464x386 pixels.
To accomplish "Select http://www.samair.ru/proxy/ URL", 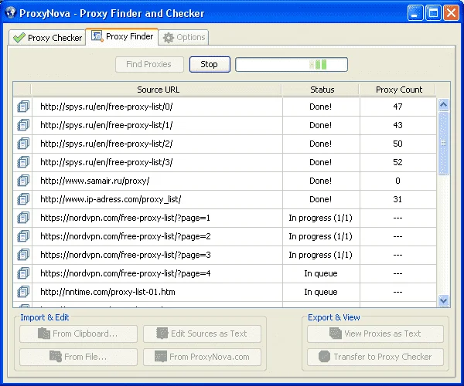I will 95,181.
